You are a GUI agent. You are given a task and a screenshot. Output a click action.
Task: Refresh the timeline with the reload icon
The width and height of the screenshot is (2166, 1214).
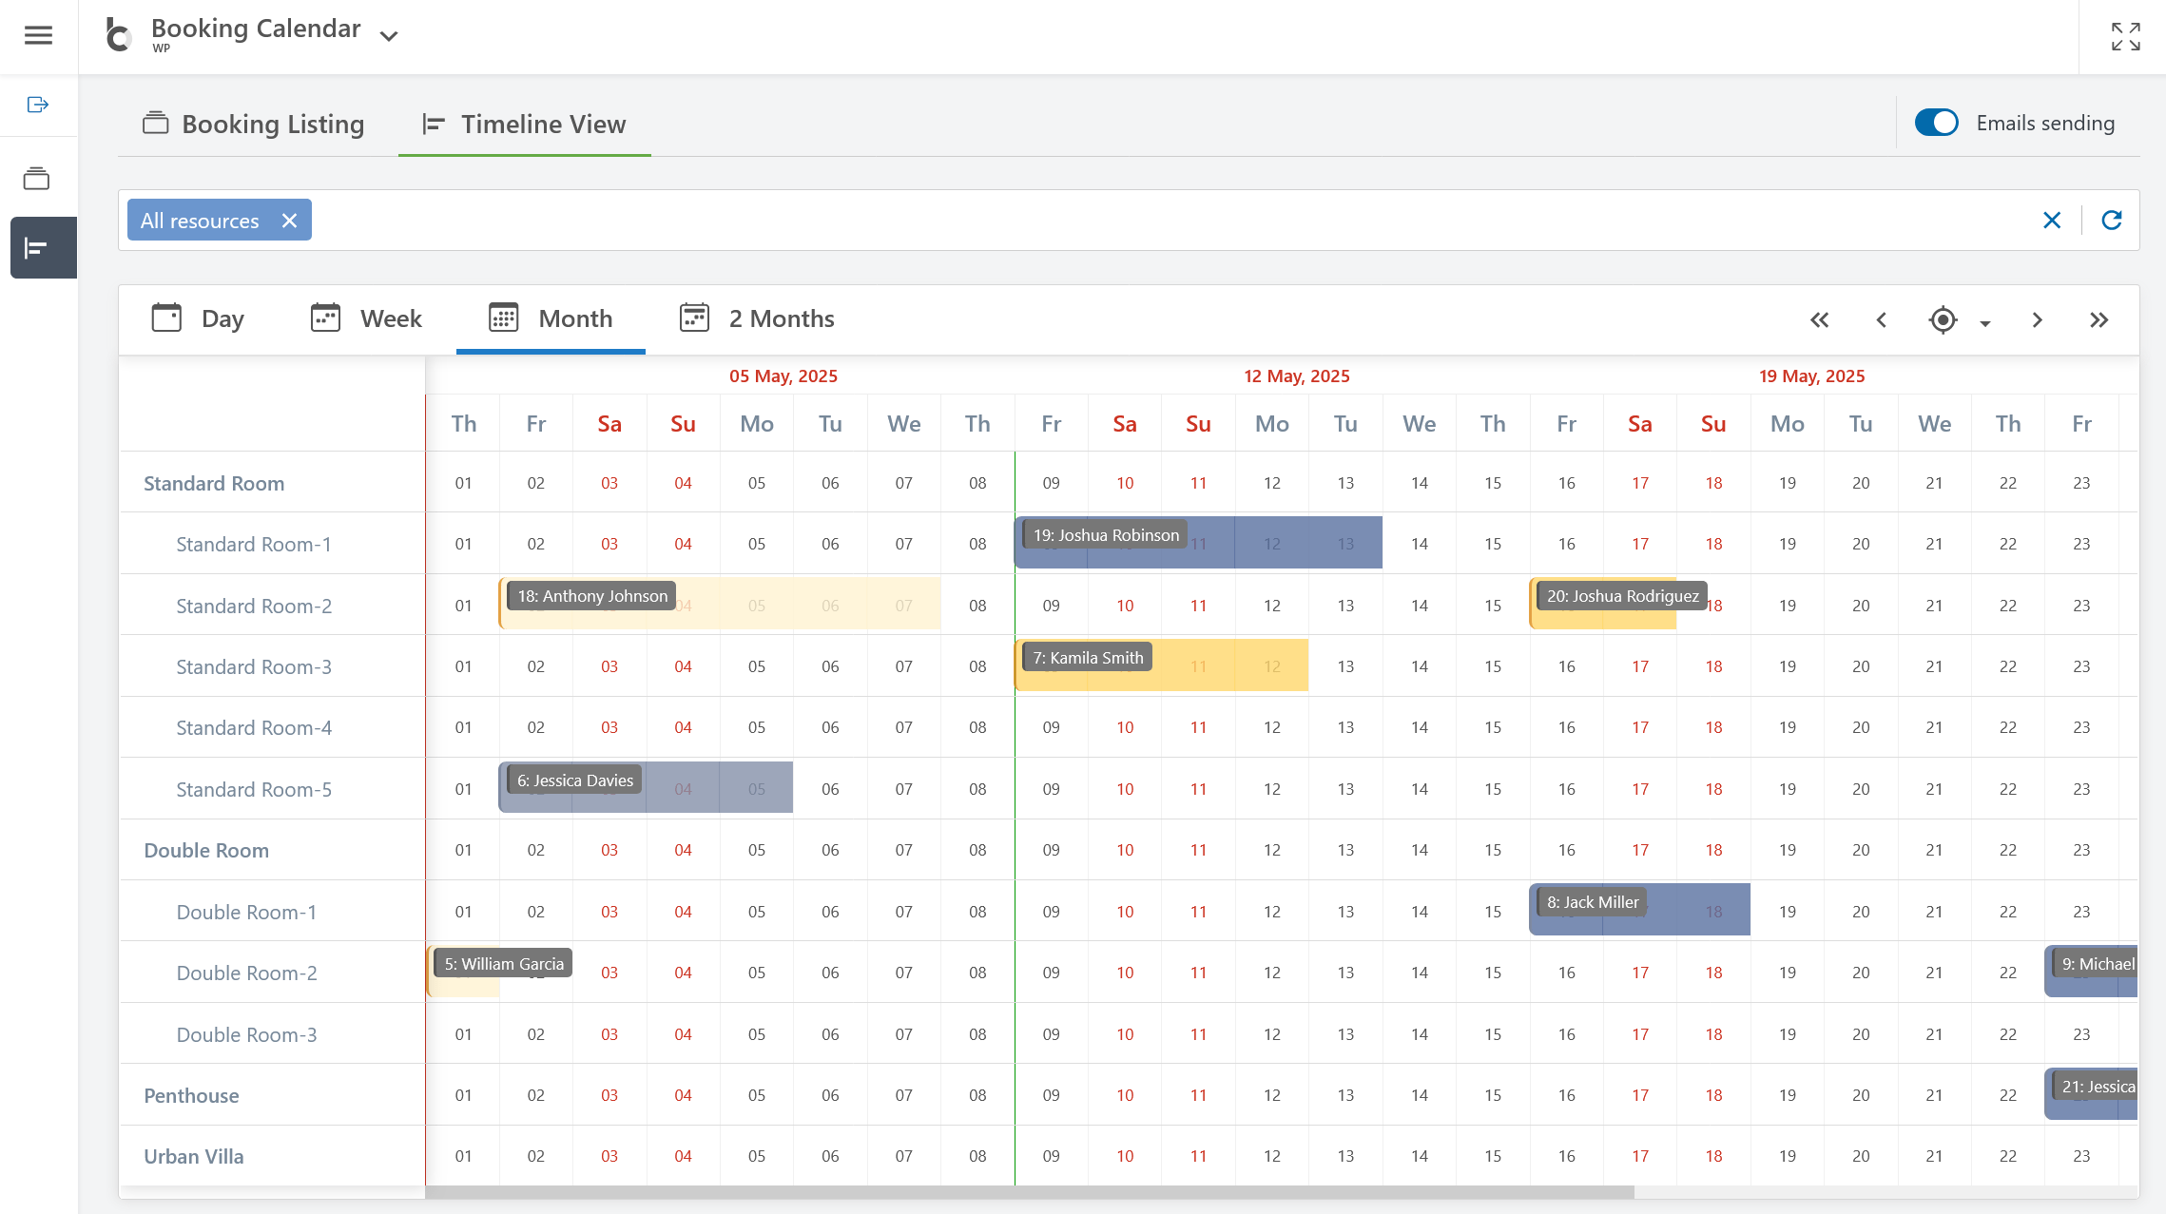tap(2112, 220)
